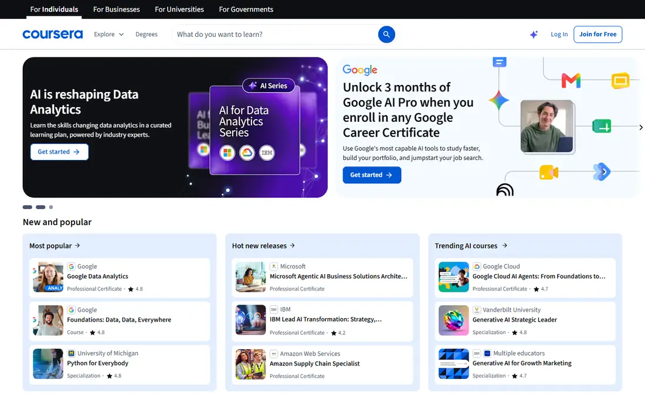Switch to For Businesses tab
Screen dimensions: 645x403
click(x=117, y=9)
